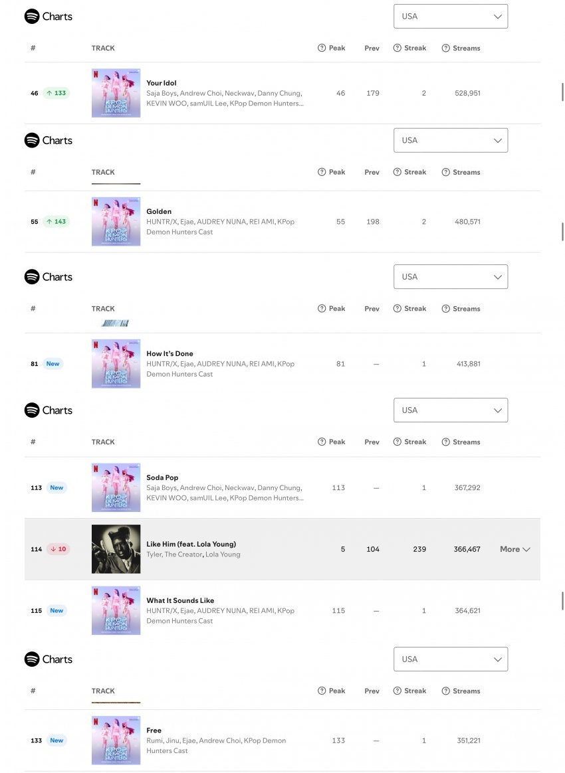Screen dimensions: 565x773
Task: Click Streams help icon above How It's Done row
Action: [x=445, y=309]
